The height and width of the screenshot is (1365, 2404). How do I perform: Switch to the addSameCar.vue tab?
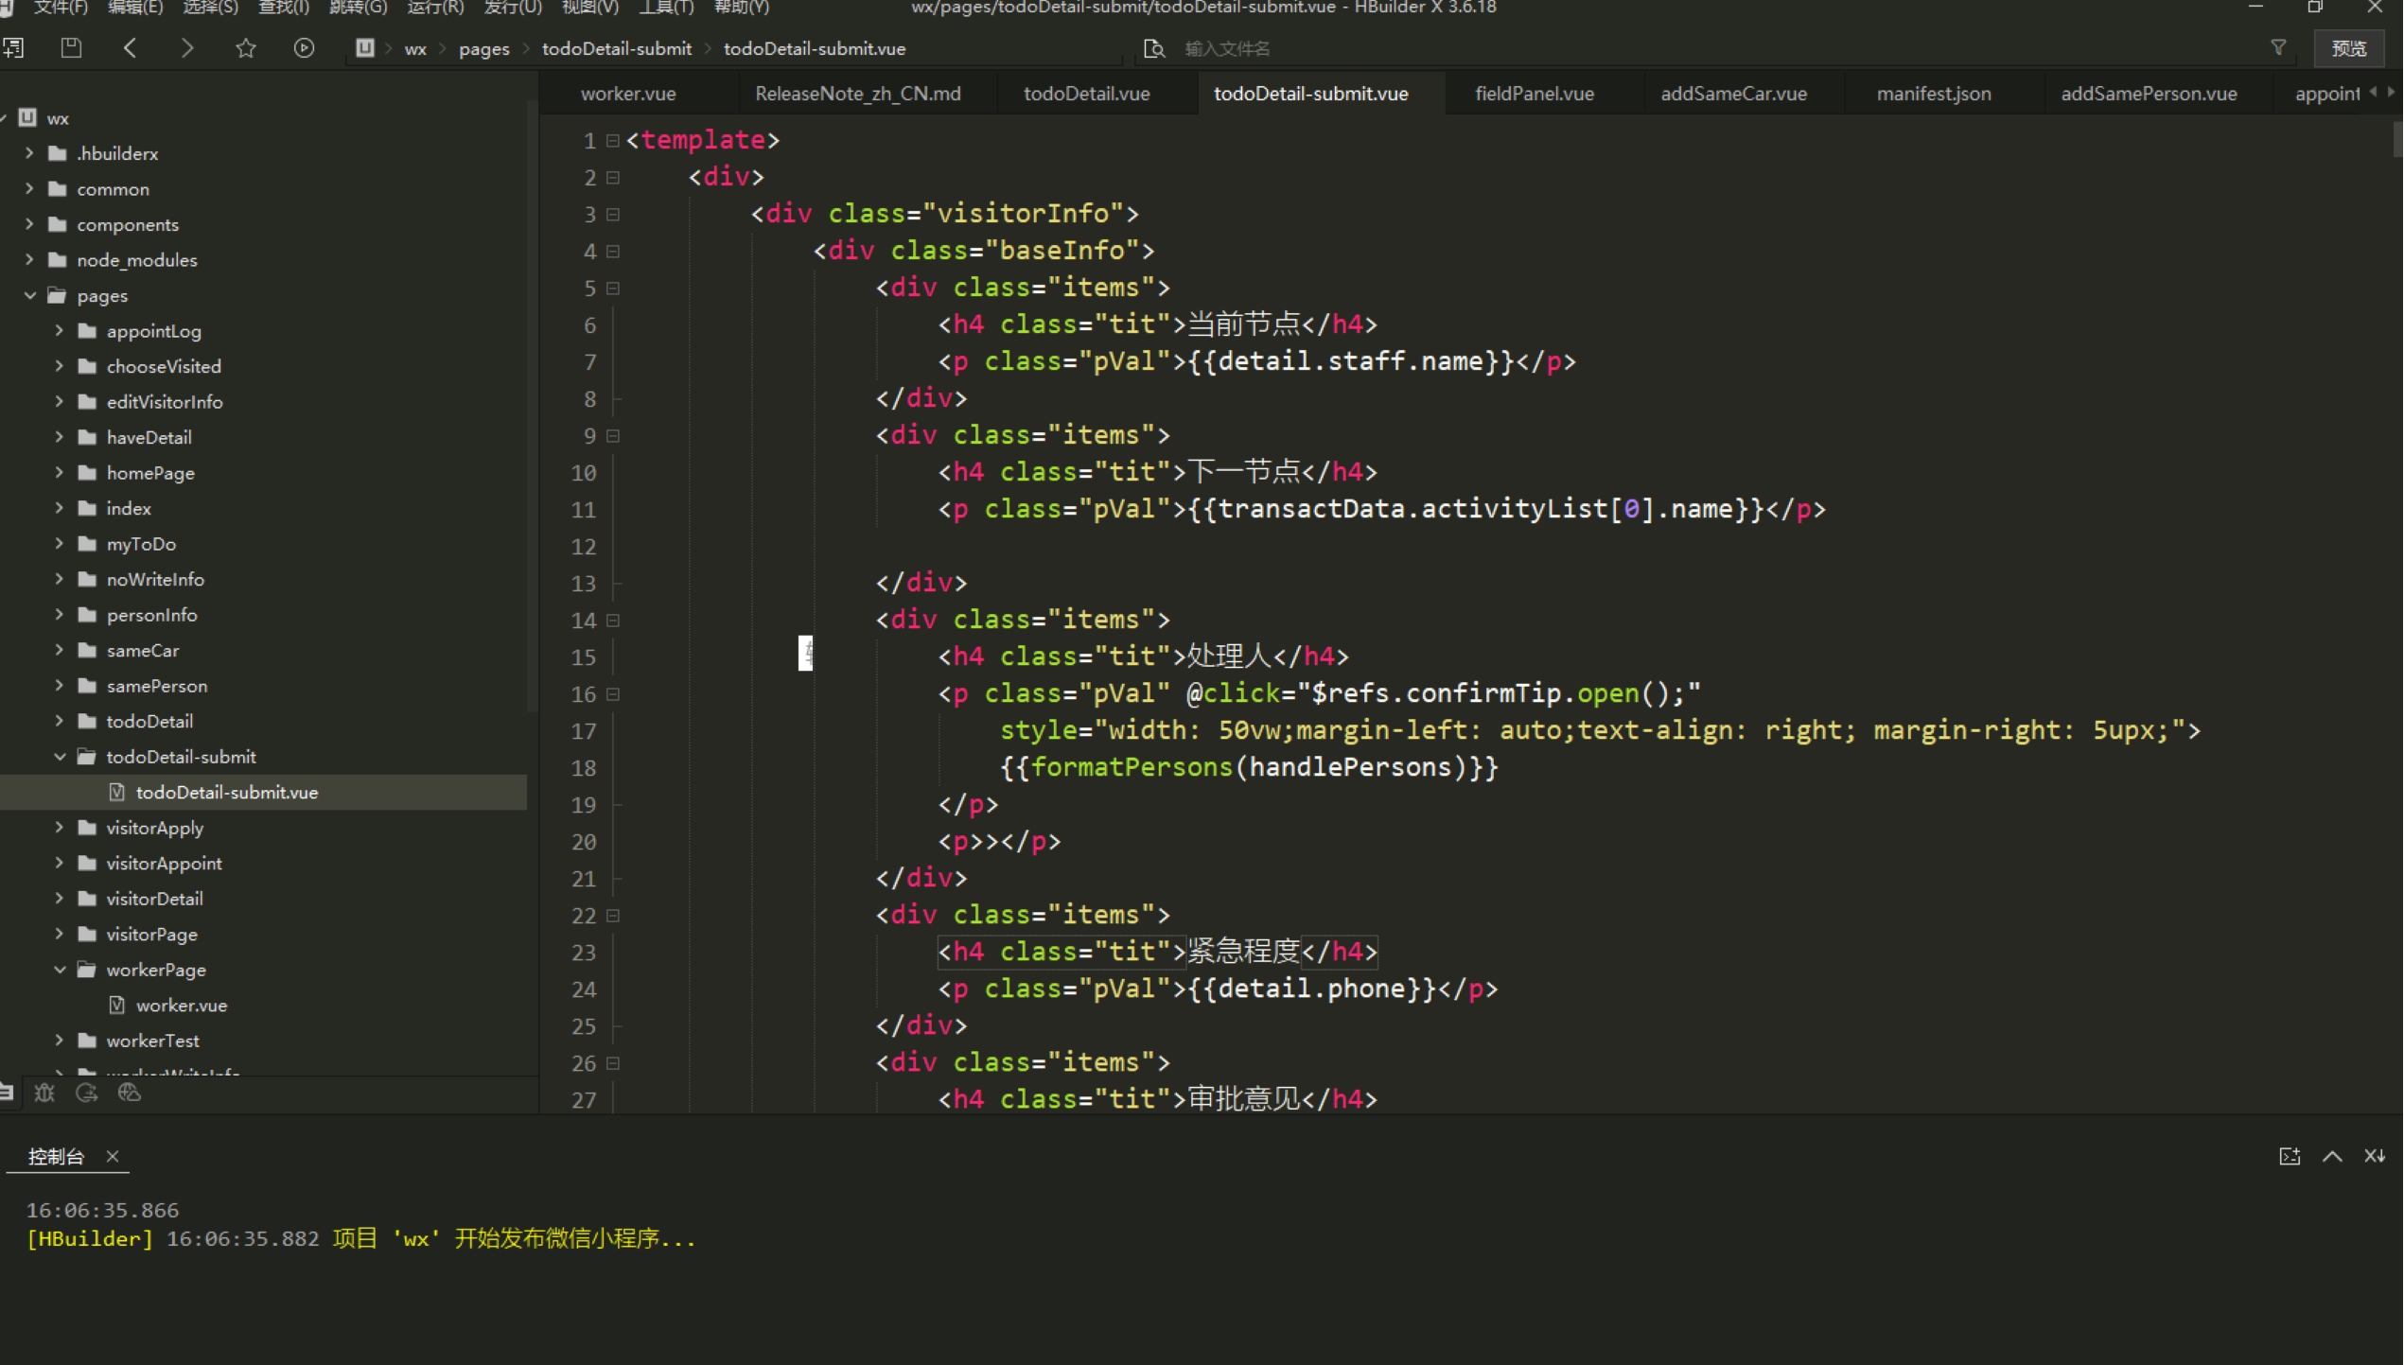1734,93
